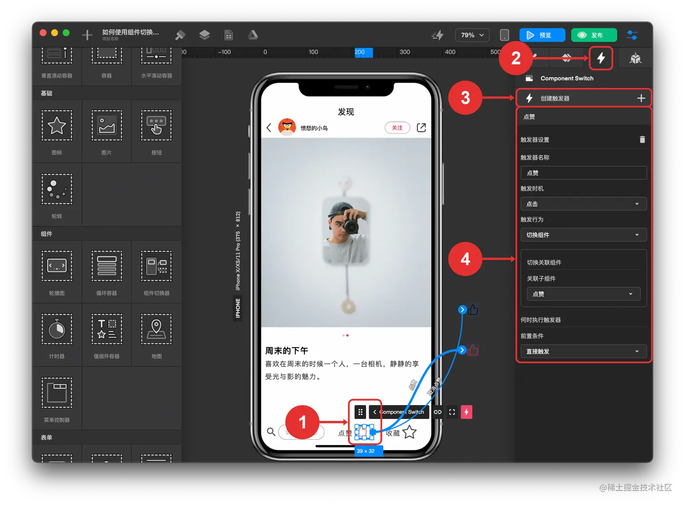The width and height of the screenshot is (685, 505).
Task: Select the 按钮 button element in library
Action: (156, 131)
